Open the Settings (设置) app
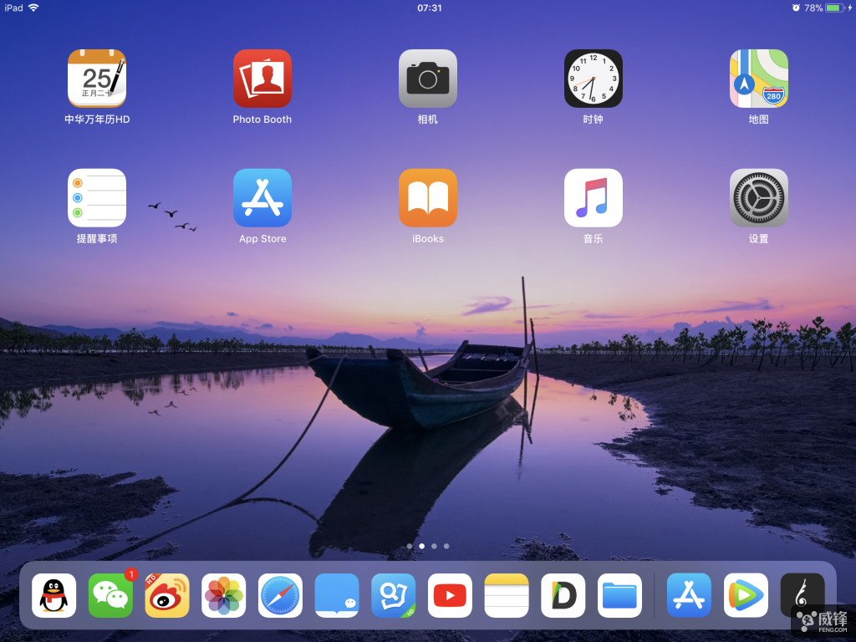 (x=758, y=198)
